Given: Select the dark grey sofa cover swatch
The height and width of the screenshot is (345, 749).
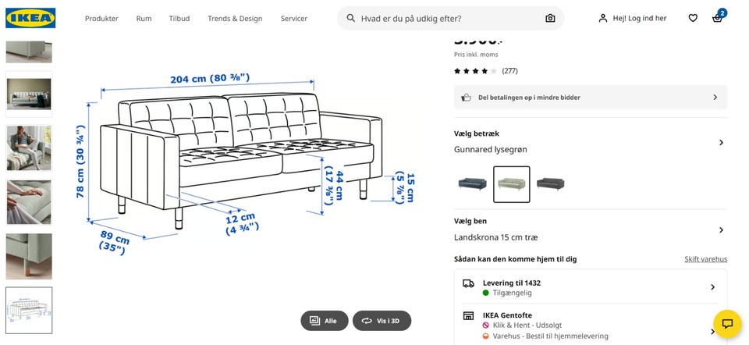Looking at the screenshot, I should point(550,183).
